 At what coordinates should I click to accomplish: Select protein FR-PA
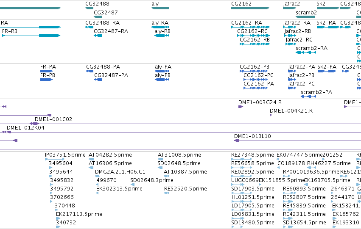(47, 71)
